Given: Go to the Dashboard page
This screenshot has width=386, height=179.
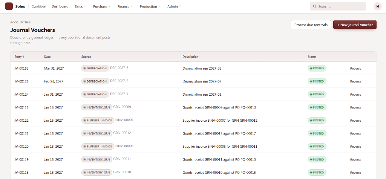Looking at the screenshot, I should 60,6.
